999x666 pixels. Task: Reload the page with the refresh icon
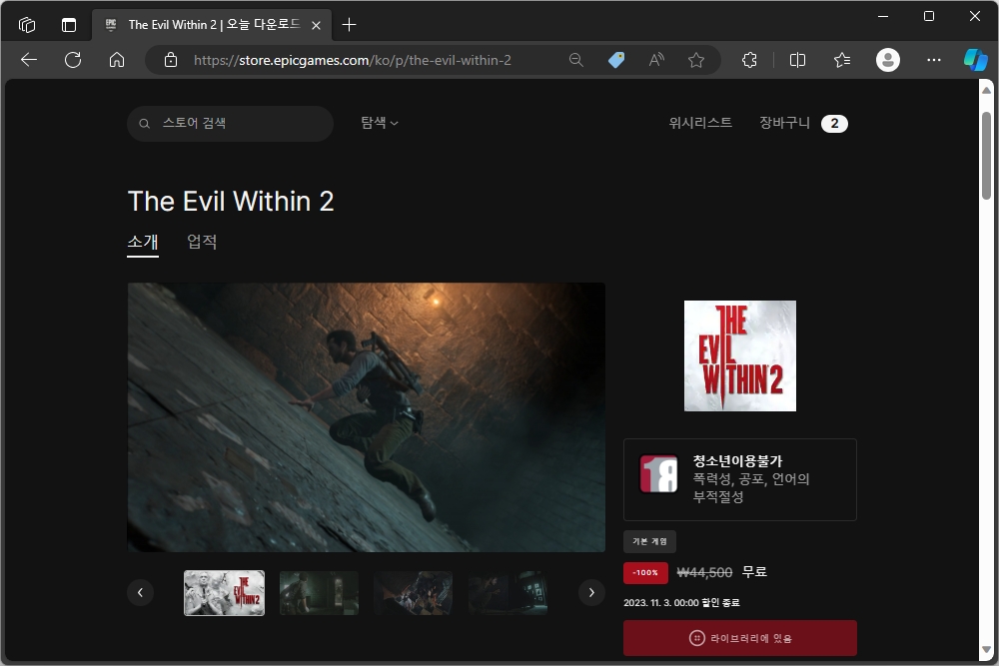click(73, 60)
